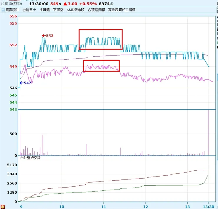Click the 547 low price marker
Viewport: 218px width, 209px height.
(x=25, y=83)
